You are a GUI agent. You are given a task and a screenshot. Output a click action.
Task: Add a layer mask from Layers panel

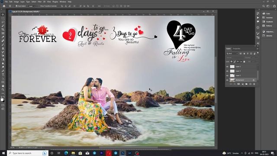[238, 84]
